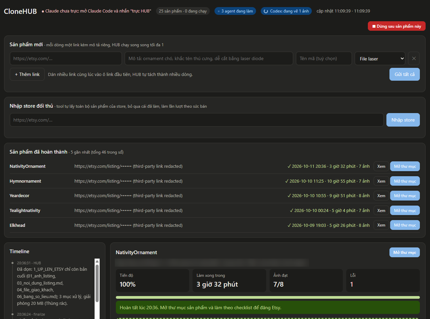Viewport: 430px width, 319px height.
Task: Import store with Nhập store button
Action: 403,120
